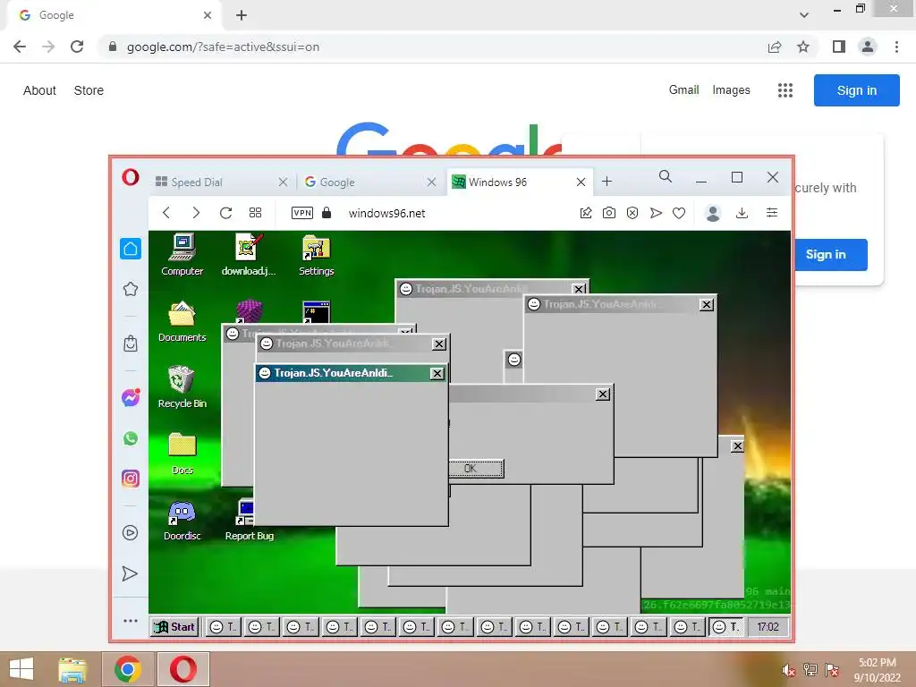Click the share/edit icon in Opera address bar
Viewport: 916px width, 687px height.
point(585,213)
